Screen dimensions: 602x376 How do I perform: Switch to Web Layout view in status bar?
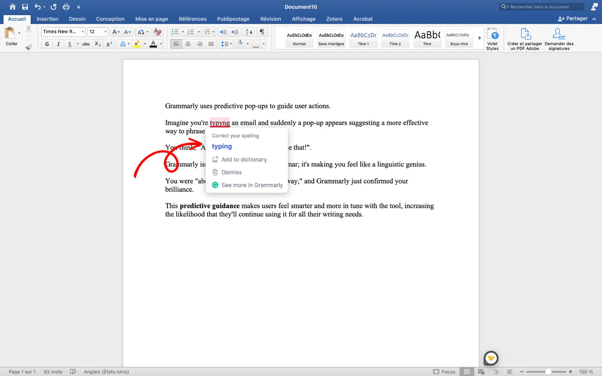(481, 371)
